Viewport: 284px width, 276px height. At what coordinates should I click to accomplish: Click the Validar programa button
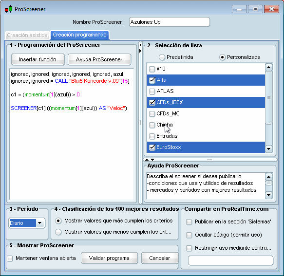[109, 258]
